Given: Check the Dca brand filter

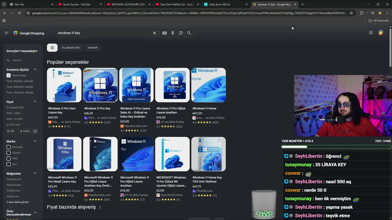Looking at the screenshot, I should pos(9,164).
